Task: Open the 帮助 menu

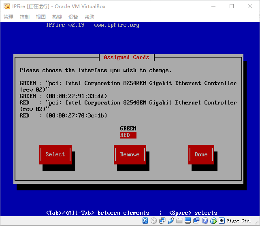Action: (90, 17)
